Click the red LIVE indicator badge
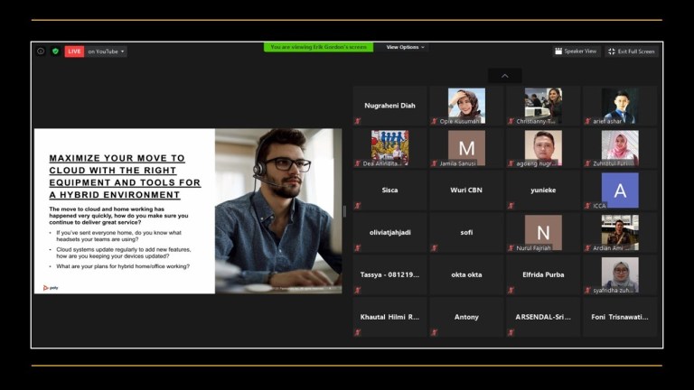Viewport: 694px width, 390px height. coord(74,51)
